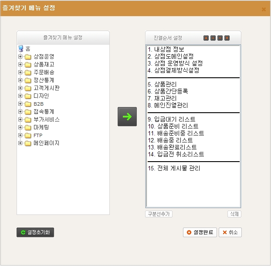Close the 즐겨찾기 메뉴 설정 dialog

pyautogui.click(x=264, y=9)
